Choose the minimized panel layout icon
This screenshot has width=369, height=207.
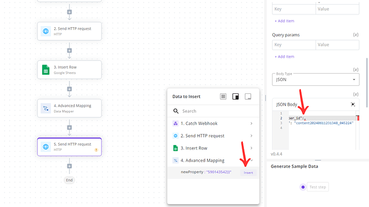click(248, 97)
